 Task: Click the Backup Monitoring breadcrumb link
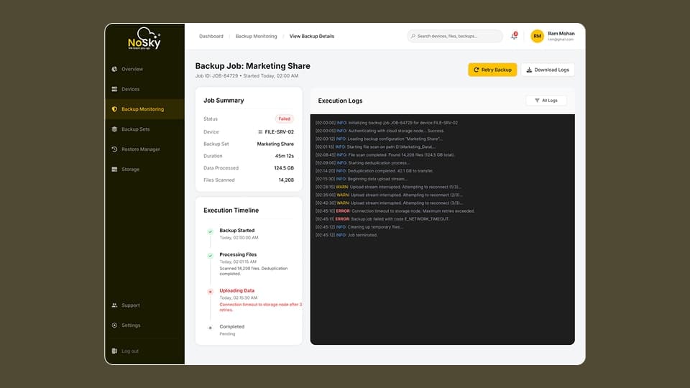tap(256, 36)
